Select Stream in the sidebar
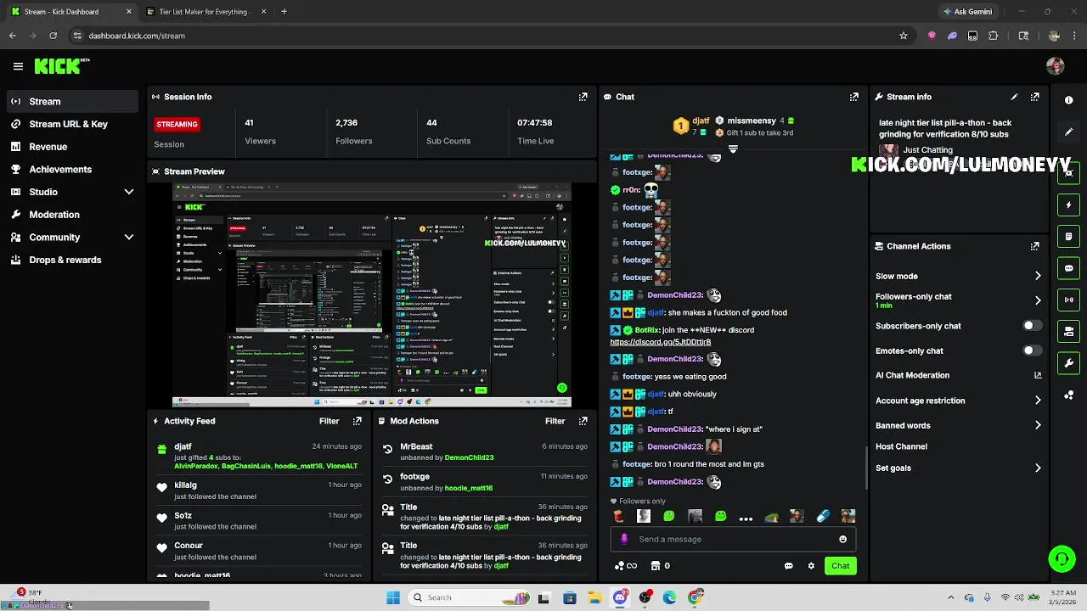This screenshot has height=611, width=1087. pos(71,101)
